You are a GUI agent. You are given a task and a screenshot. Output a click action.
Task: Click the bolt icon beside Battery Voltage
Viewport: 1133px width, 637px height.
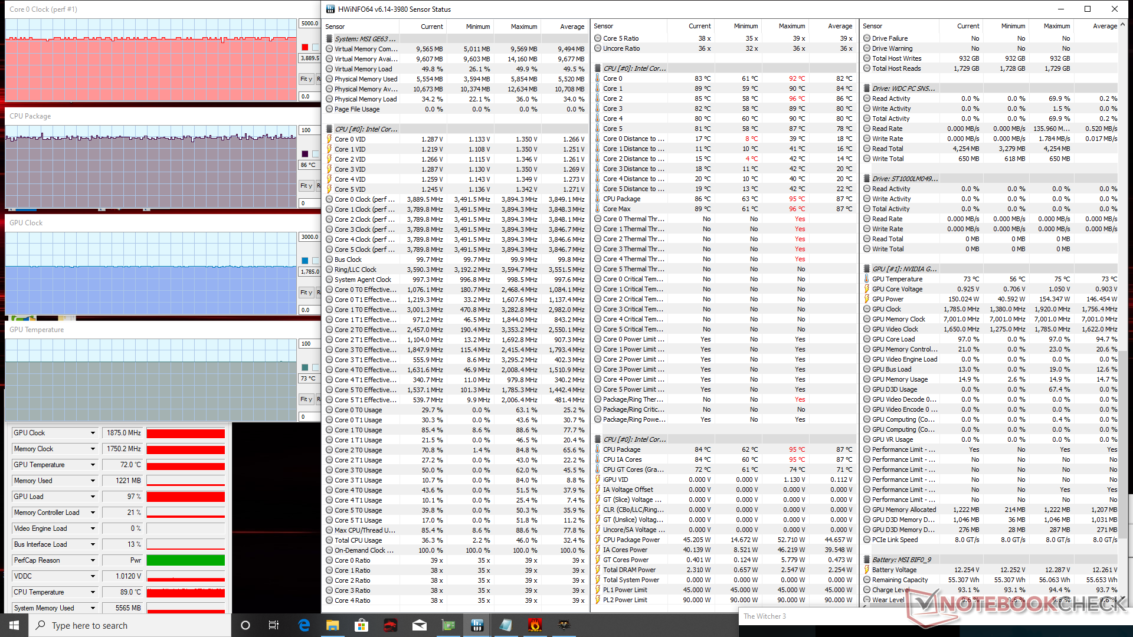(867, 570)
